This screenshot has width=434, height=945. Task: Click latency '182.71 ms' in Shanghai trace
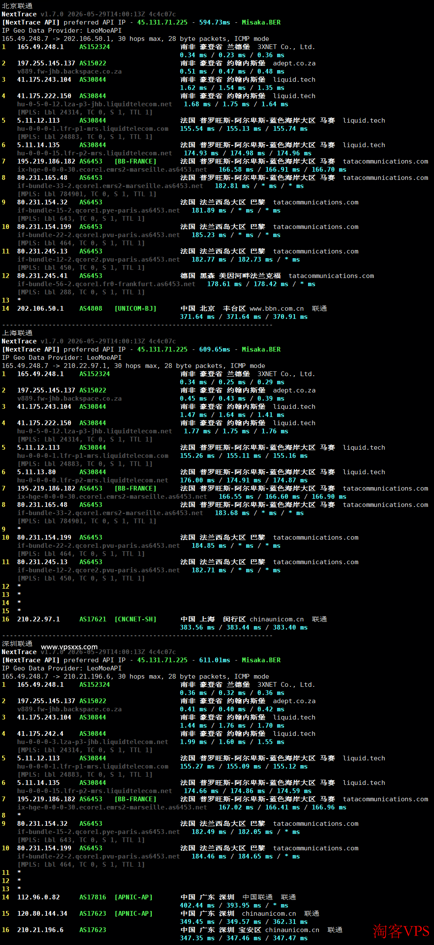click(x=209, y=570)
